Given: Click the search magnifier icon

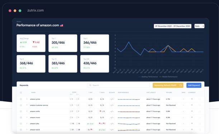Looking at the screenshot, I should click(x=90, y=85).
